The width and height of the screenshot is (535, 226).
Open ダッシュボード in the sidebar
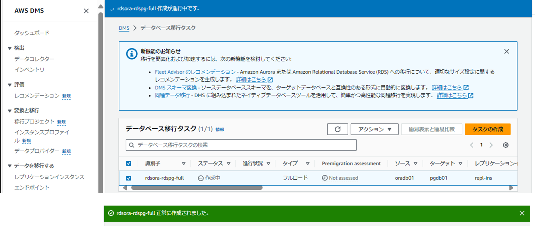click(x=32, y=33)
